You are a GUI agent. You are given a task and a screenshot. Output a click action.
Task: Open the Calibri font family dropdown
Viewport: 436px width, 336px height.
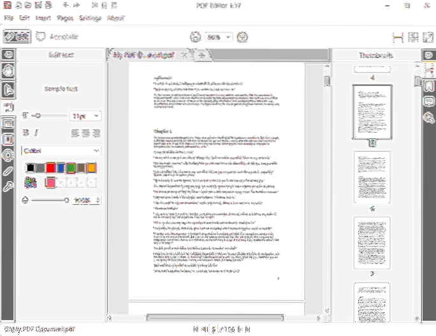pos(61,150)
